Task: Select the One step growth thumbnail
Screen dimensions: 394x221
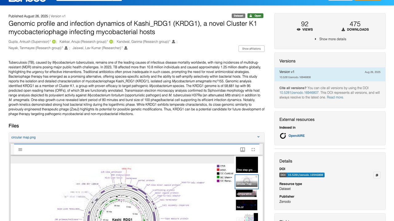Action: point(247,165)
